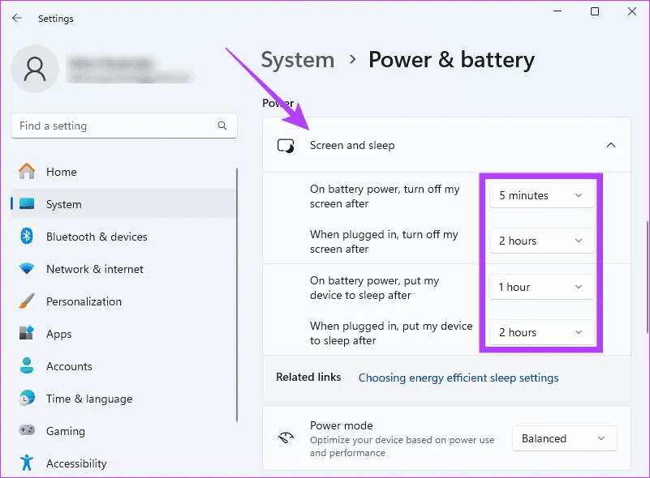Click the Apps icon in sidebar
The height and width of the screenshot is (478, 650).
click(x=27, y=334)
